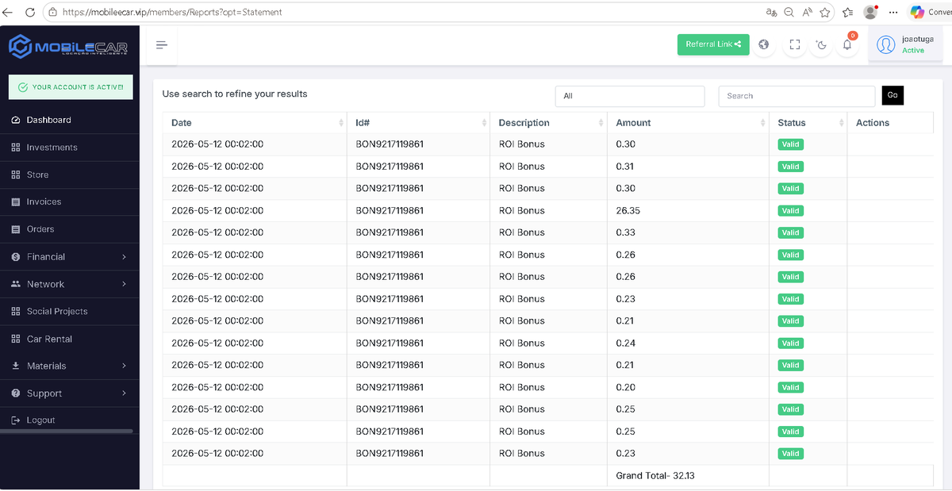Sort the table by Date column
Viewport: 952px width, 491px height.
(255, 123)
